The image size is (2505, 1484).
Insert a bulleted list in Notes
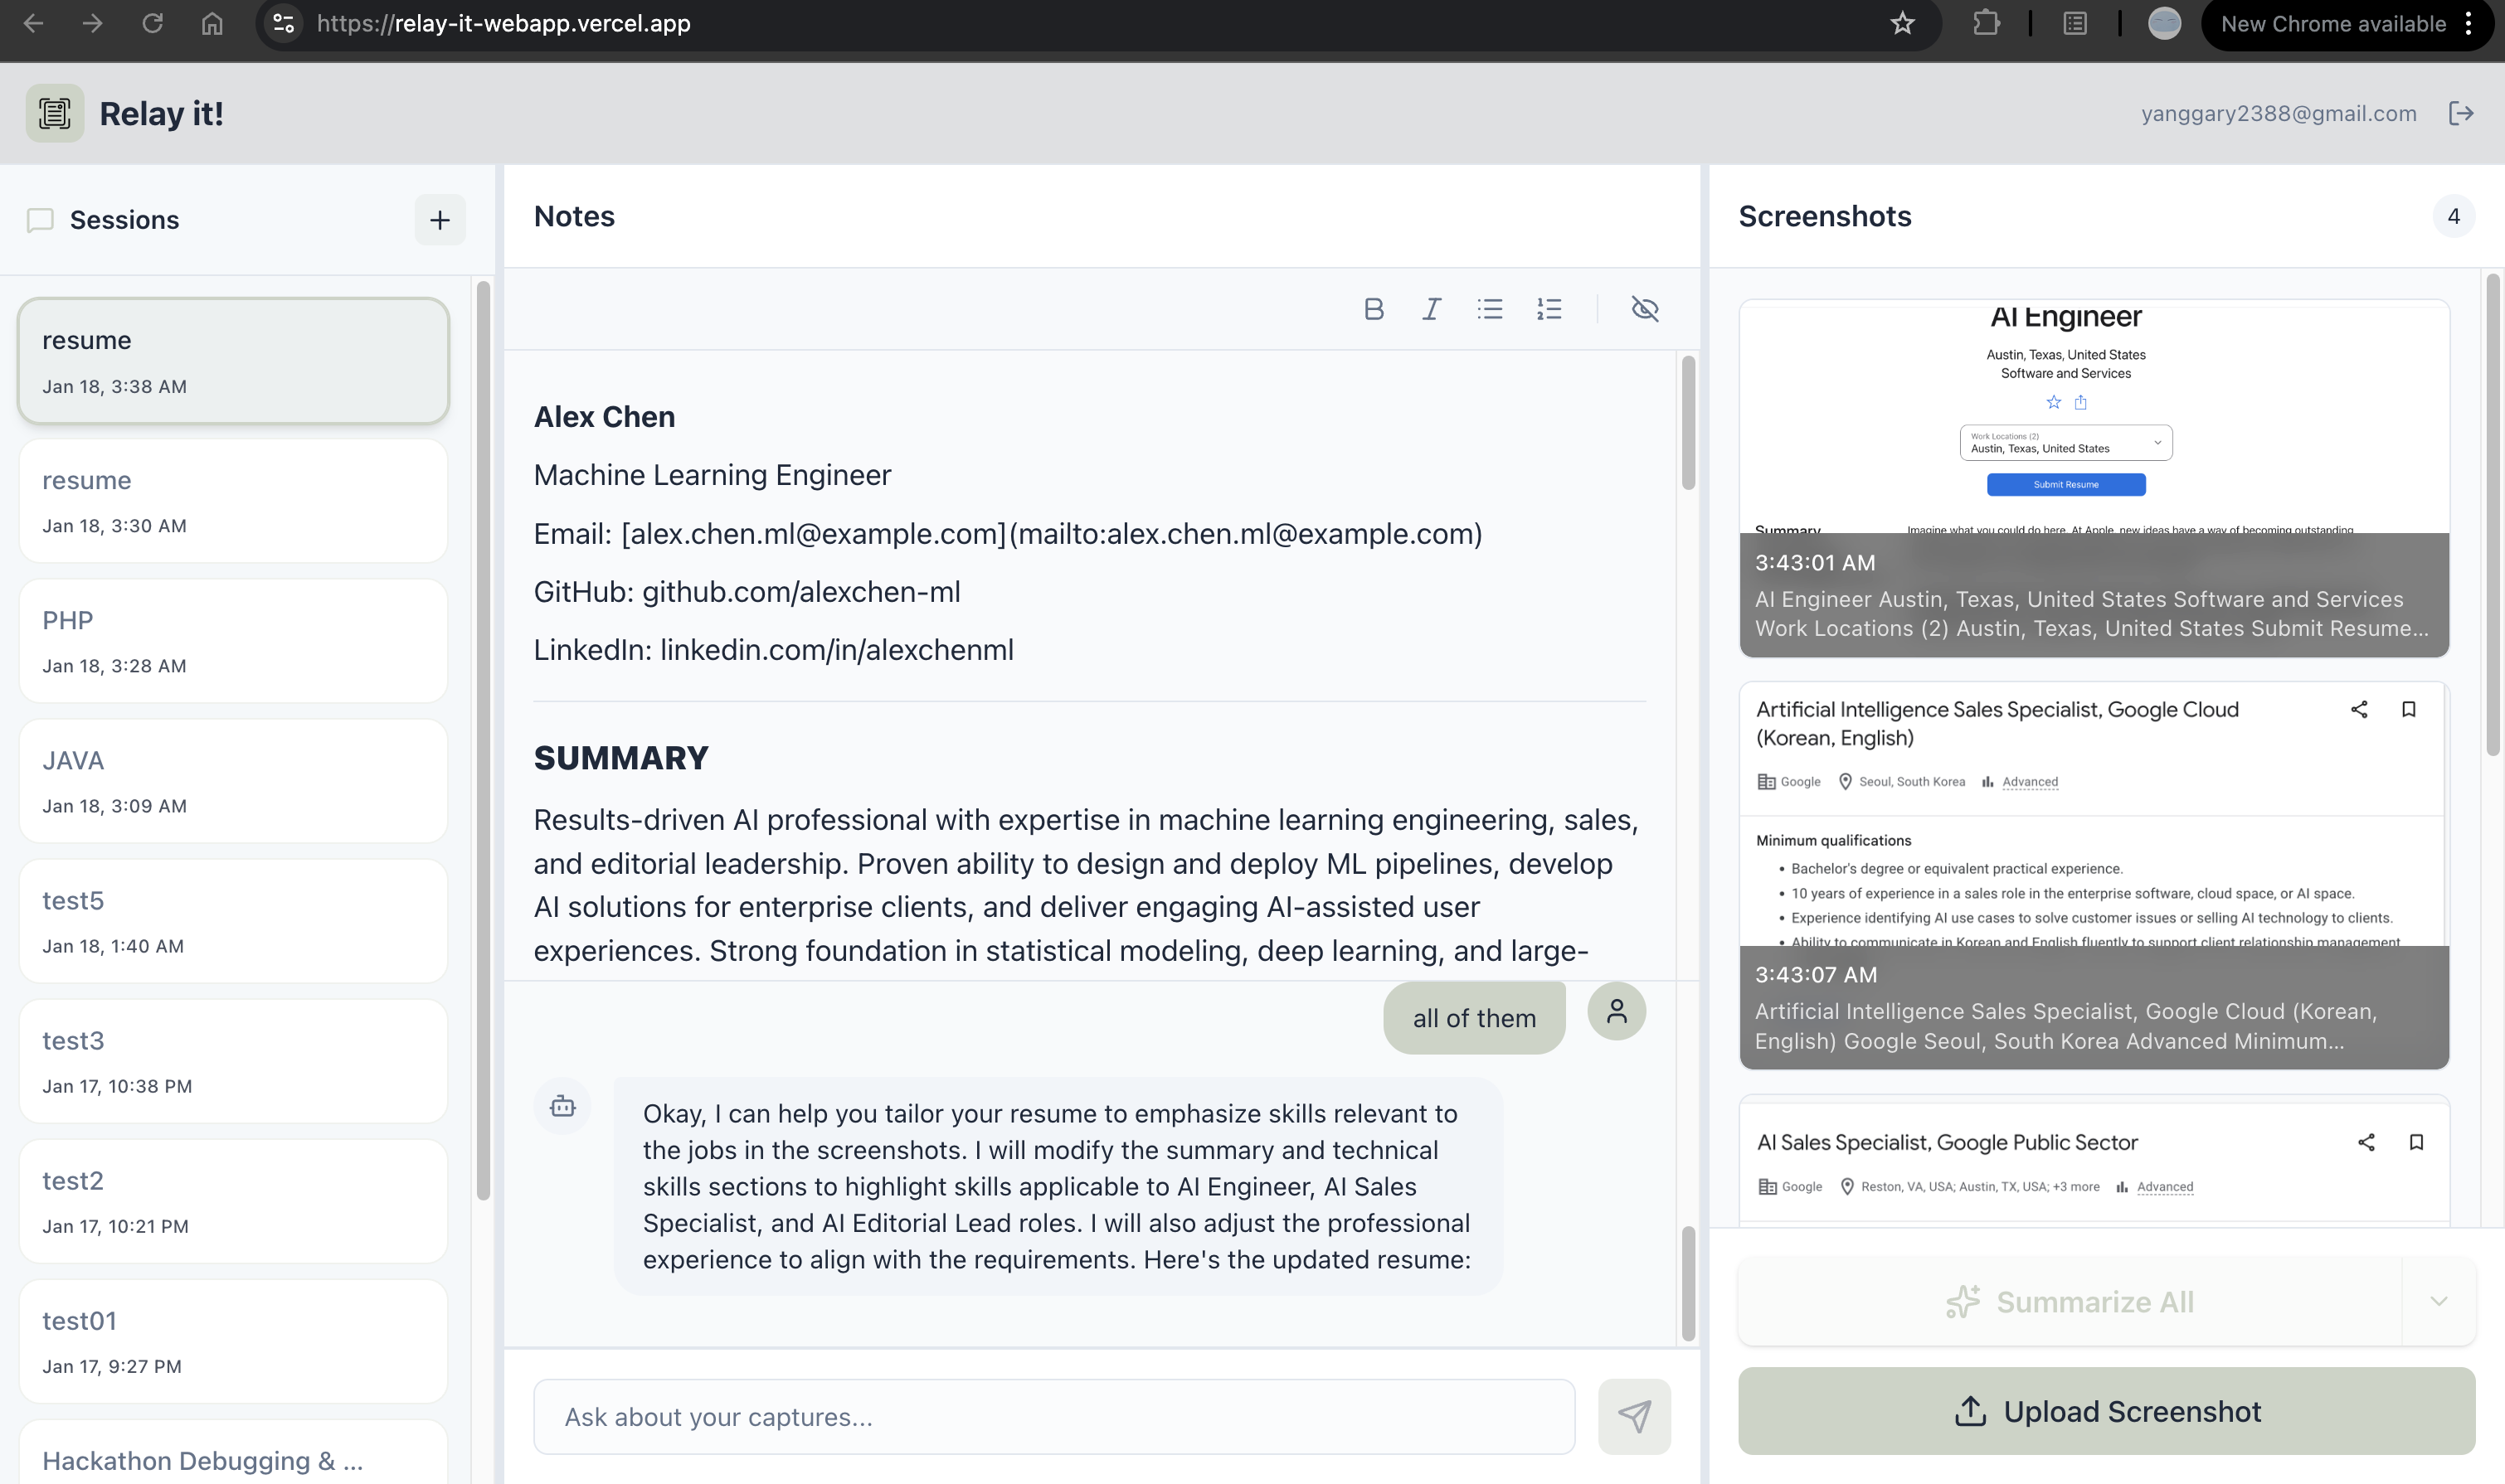pyautogui.click(x=1490, y=309)
